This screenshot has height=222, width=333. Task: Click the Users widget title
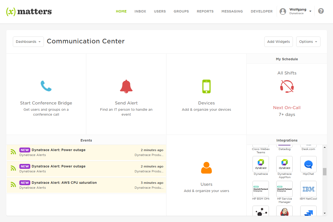[206, 184]
